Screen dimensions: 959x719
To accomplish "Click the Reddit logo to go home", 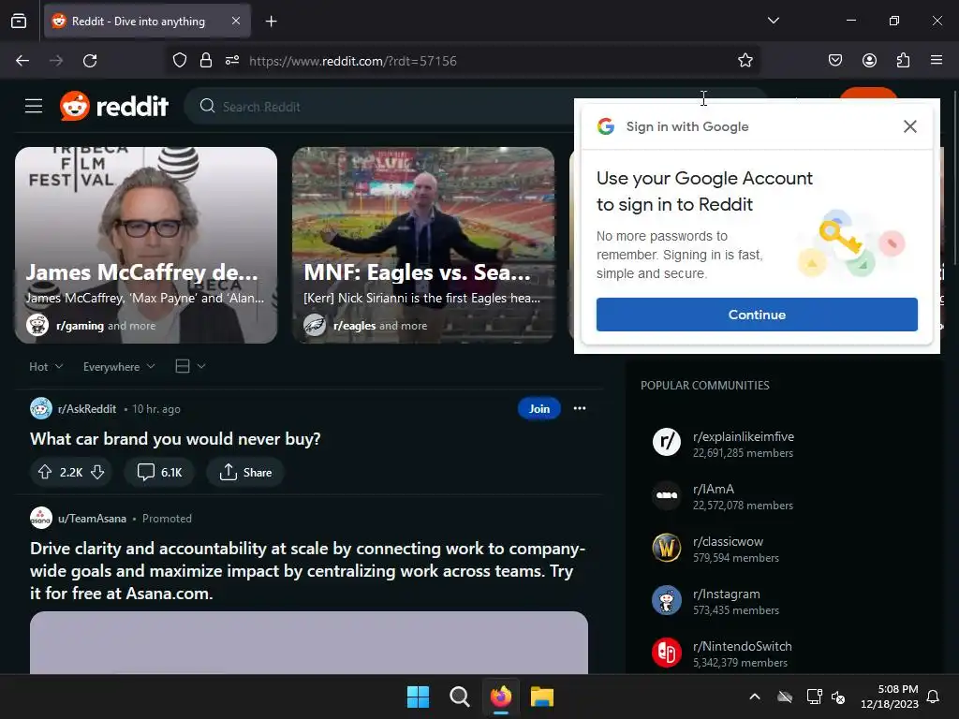I will point(113,107).
